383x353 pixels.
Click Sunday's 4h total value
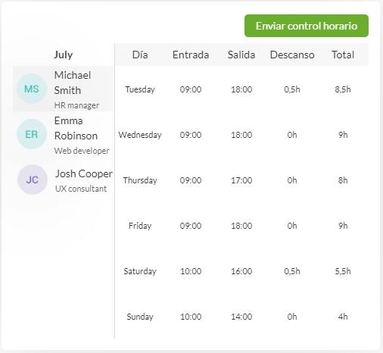(343, 317)
